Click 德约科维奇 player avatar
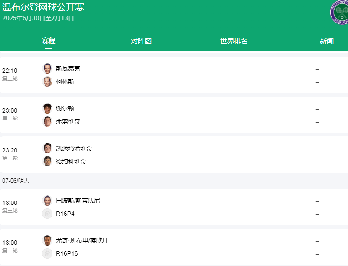 click(x=47, y=161)
